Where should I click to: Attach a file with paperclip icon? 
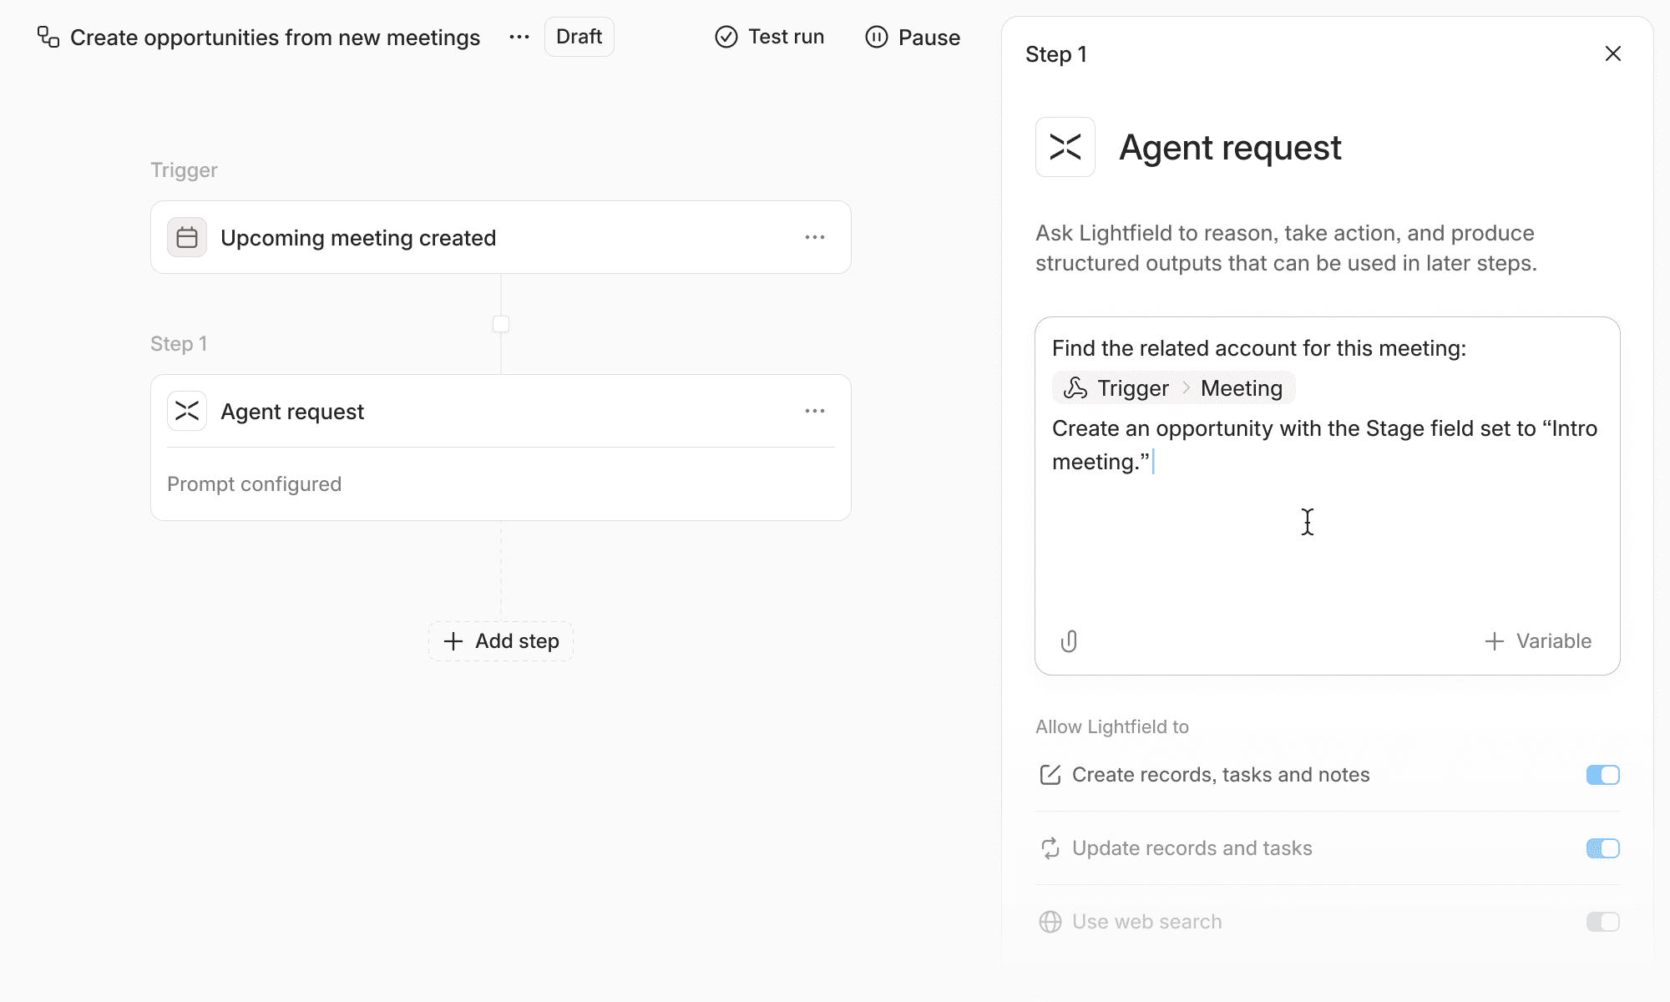pyautogui.click(x=1069, y=641)
